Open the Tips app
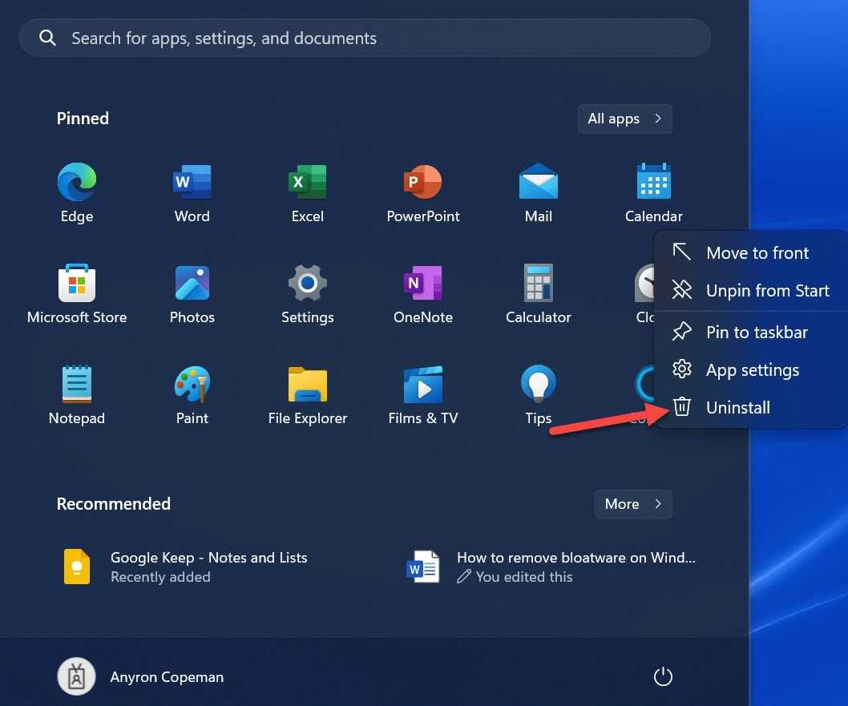 pos(538,394)
